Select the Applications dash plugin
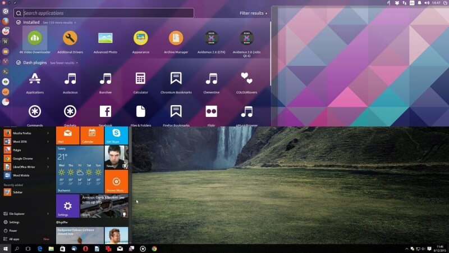 (35, 83)
